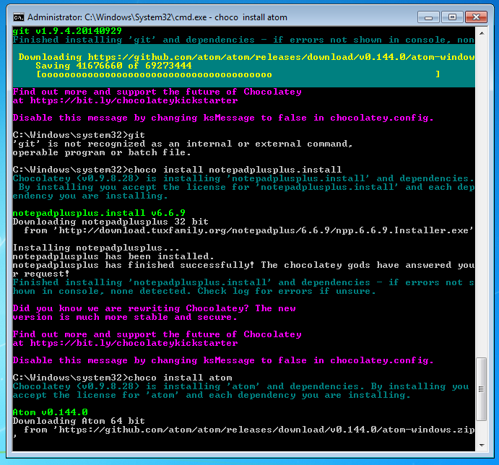Image resolution: width=499 pixels, height=465 pixels.
Task: Click the cmd.exe system menu icon
Action: click(19, 17)
